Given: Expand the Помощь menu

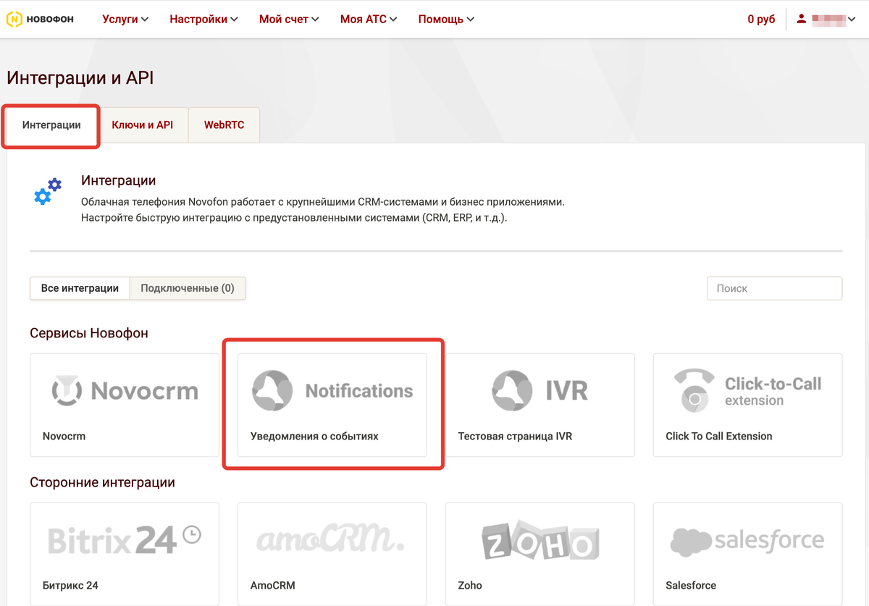Looking at the screenshot, I should (x=446, y=20).
